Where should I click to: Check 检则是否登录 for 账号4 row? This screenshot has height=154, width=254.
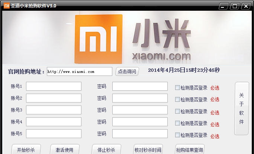[x=177, y=123]
